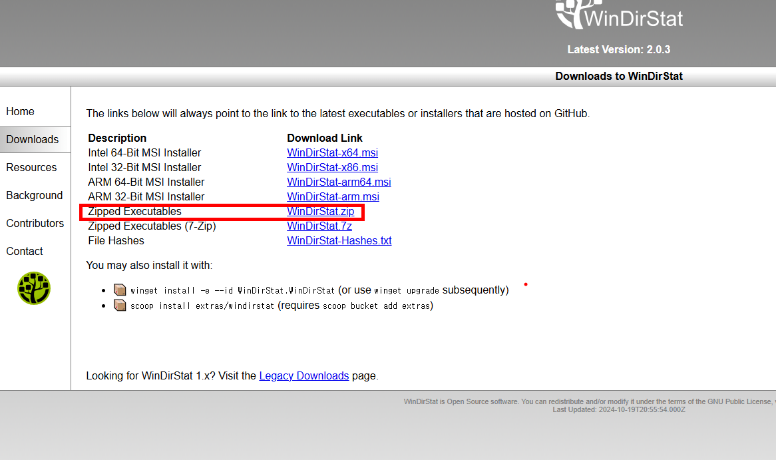This screenshot has height=460, width=776.
Task: Download the WinDirStat.7z archive
Action: tap(319, 226)
